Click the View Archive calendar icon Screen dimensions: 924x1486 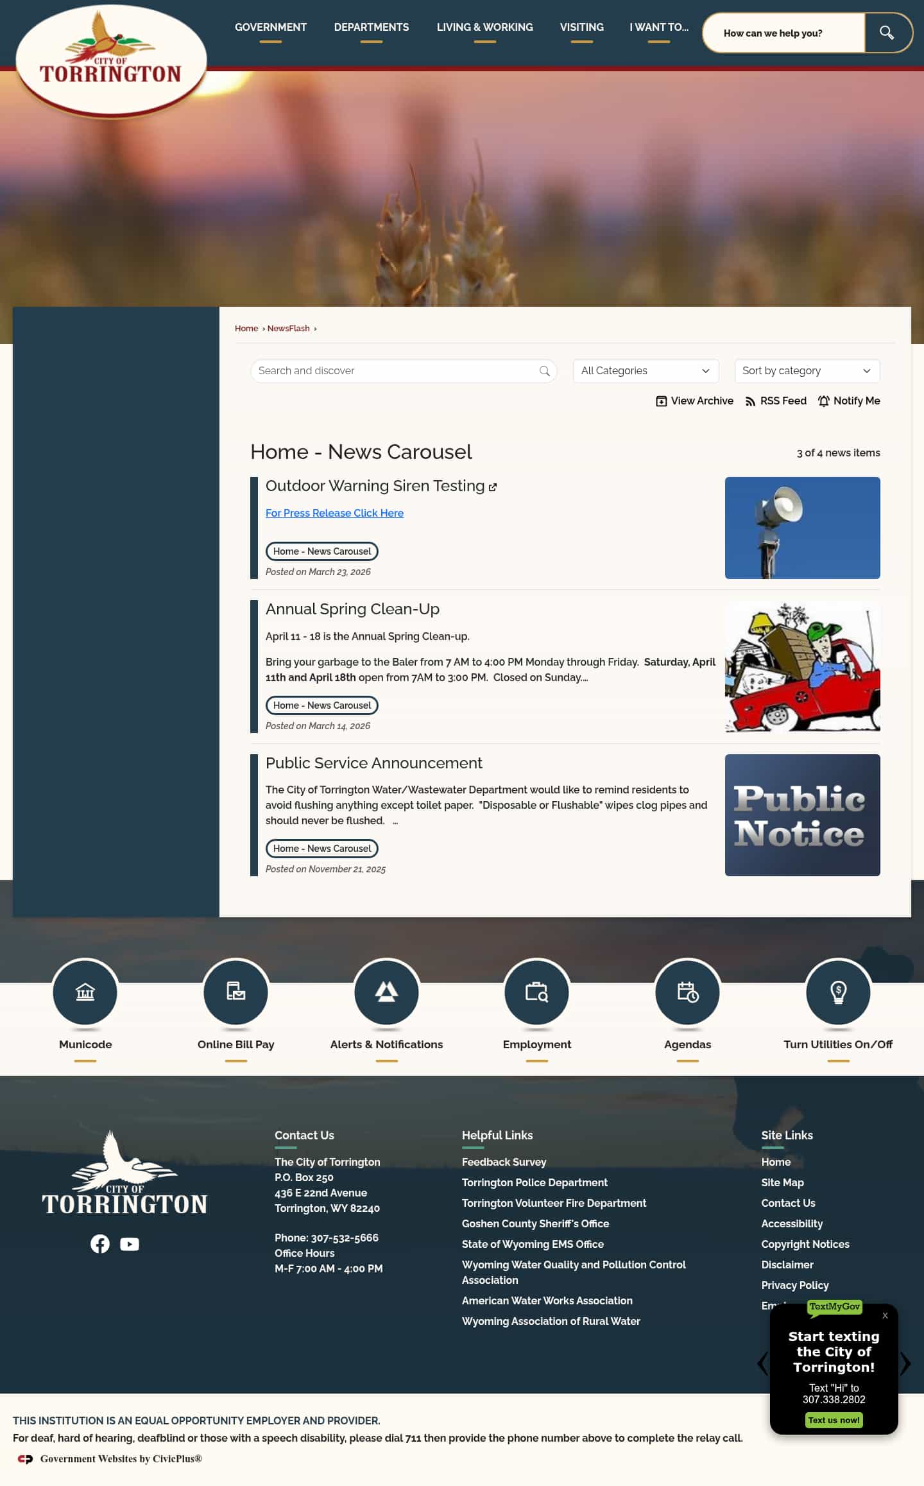pos(662,401)
